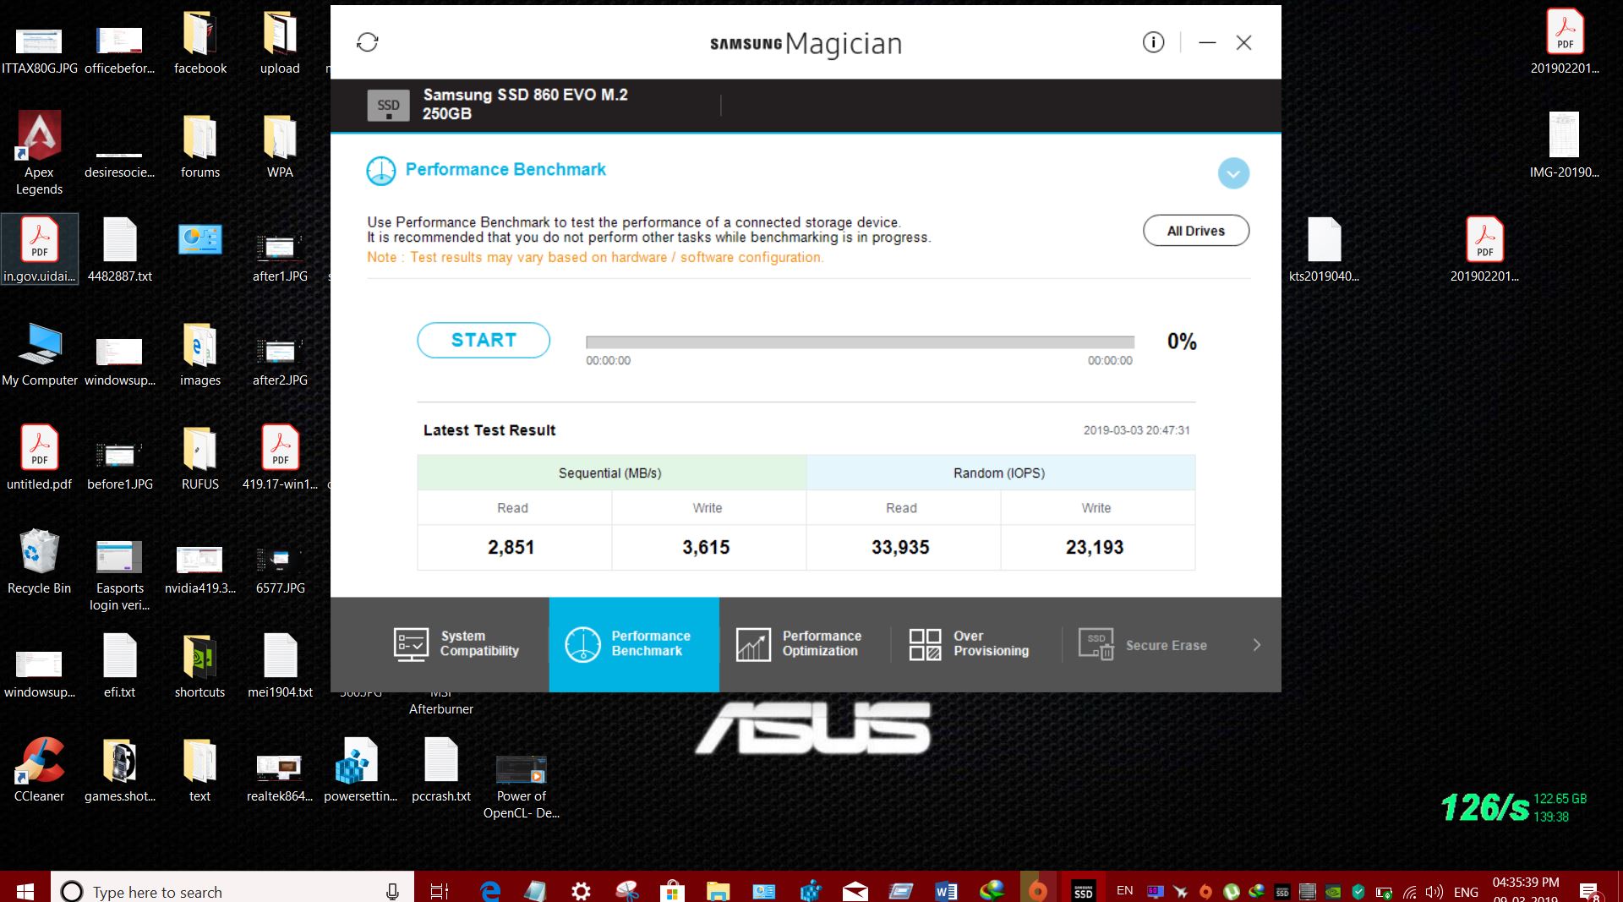Select the kts2019040... desktop file
The width and height of the screenshot is (1623, 902).
1324,249
